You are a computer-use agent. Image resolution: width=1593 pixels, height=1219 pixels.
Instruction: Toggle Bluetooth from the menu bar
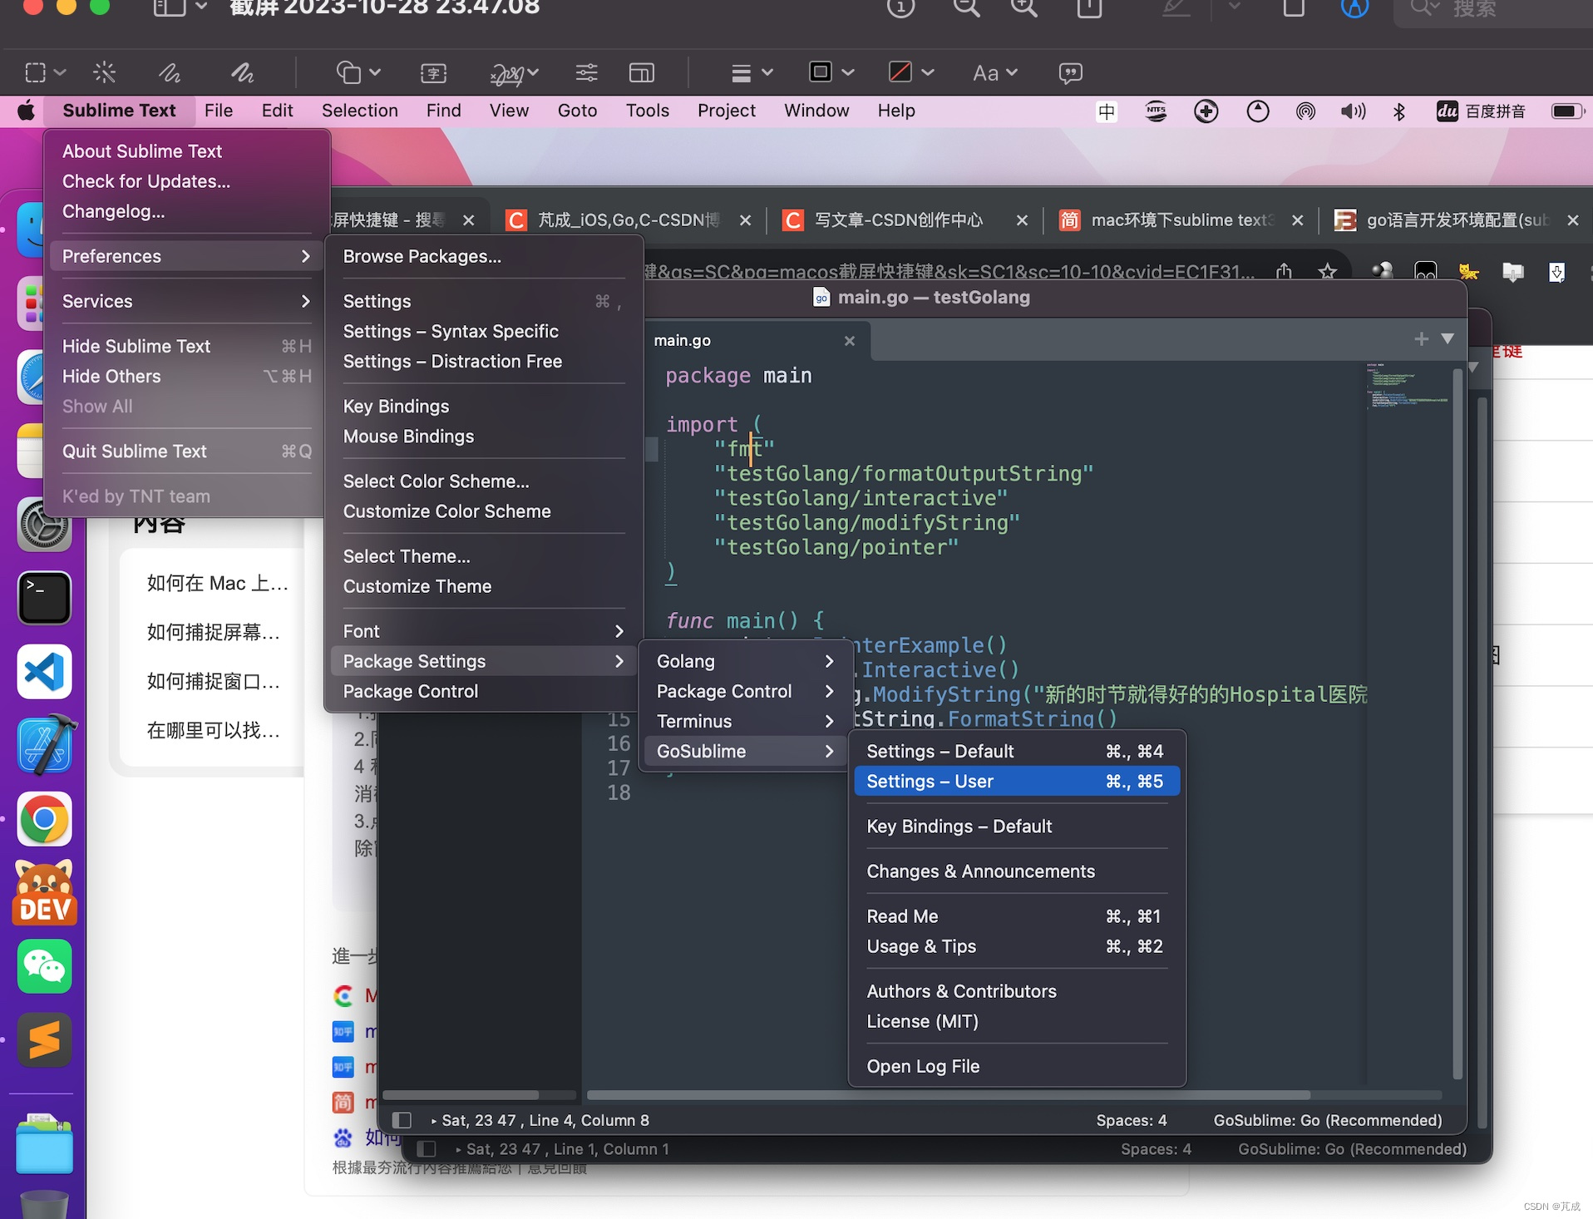[x=1399, y=111]
